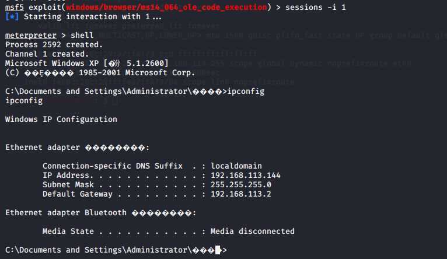The height and width of the screenshot is (259, 447).
Task: Click the underlined meterpreter prompt
Action: [31, 36]
